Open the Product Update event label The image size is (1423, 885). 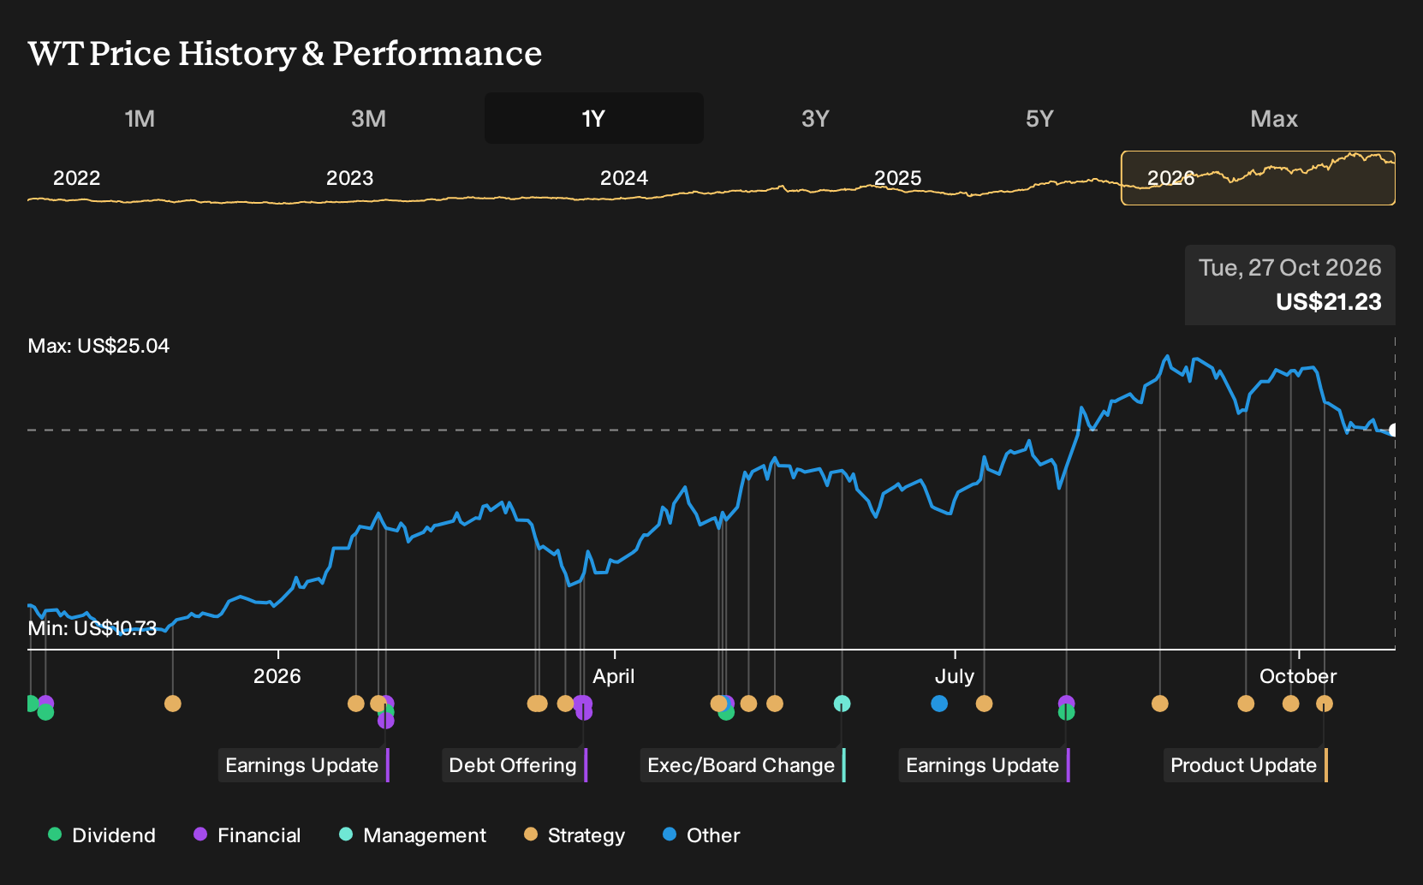(1245, 765)
